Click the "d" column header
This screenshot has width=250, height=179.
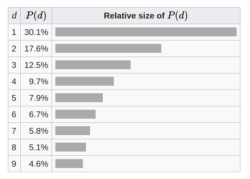click(x=14, y=16)
